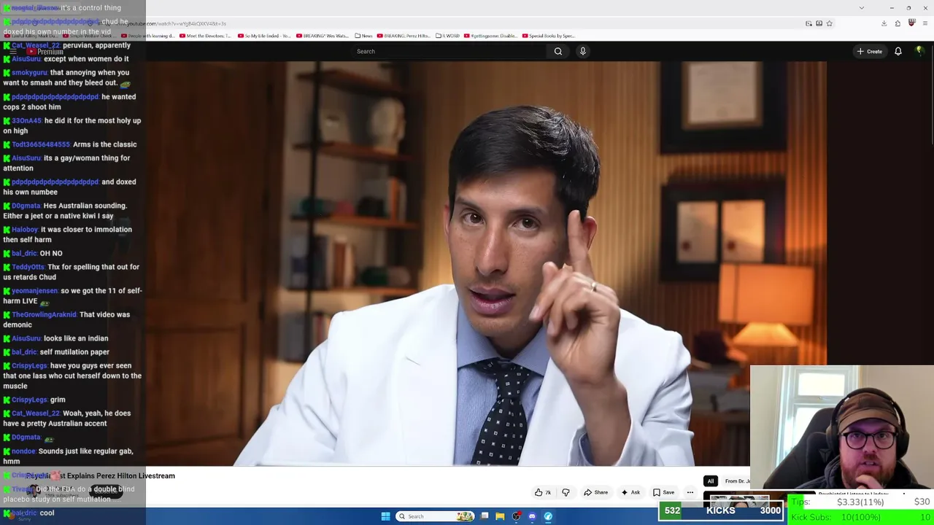Open 'So My Life Ended' bookmark
The width and height of the screenshot is (934, 525).
263,36
